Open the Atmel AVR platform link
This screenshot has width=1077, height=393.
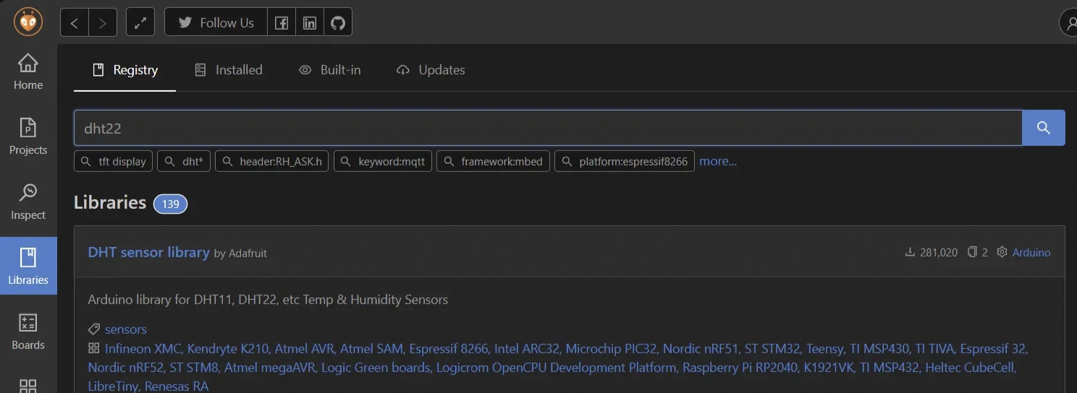coord(304,348)
